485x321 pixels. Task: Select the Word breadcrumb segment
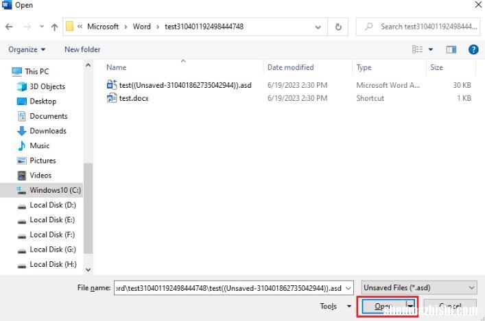pyautogui.click(x=142, y=27)
